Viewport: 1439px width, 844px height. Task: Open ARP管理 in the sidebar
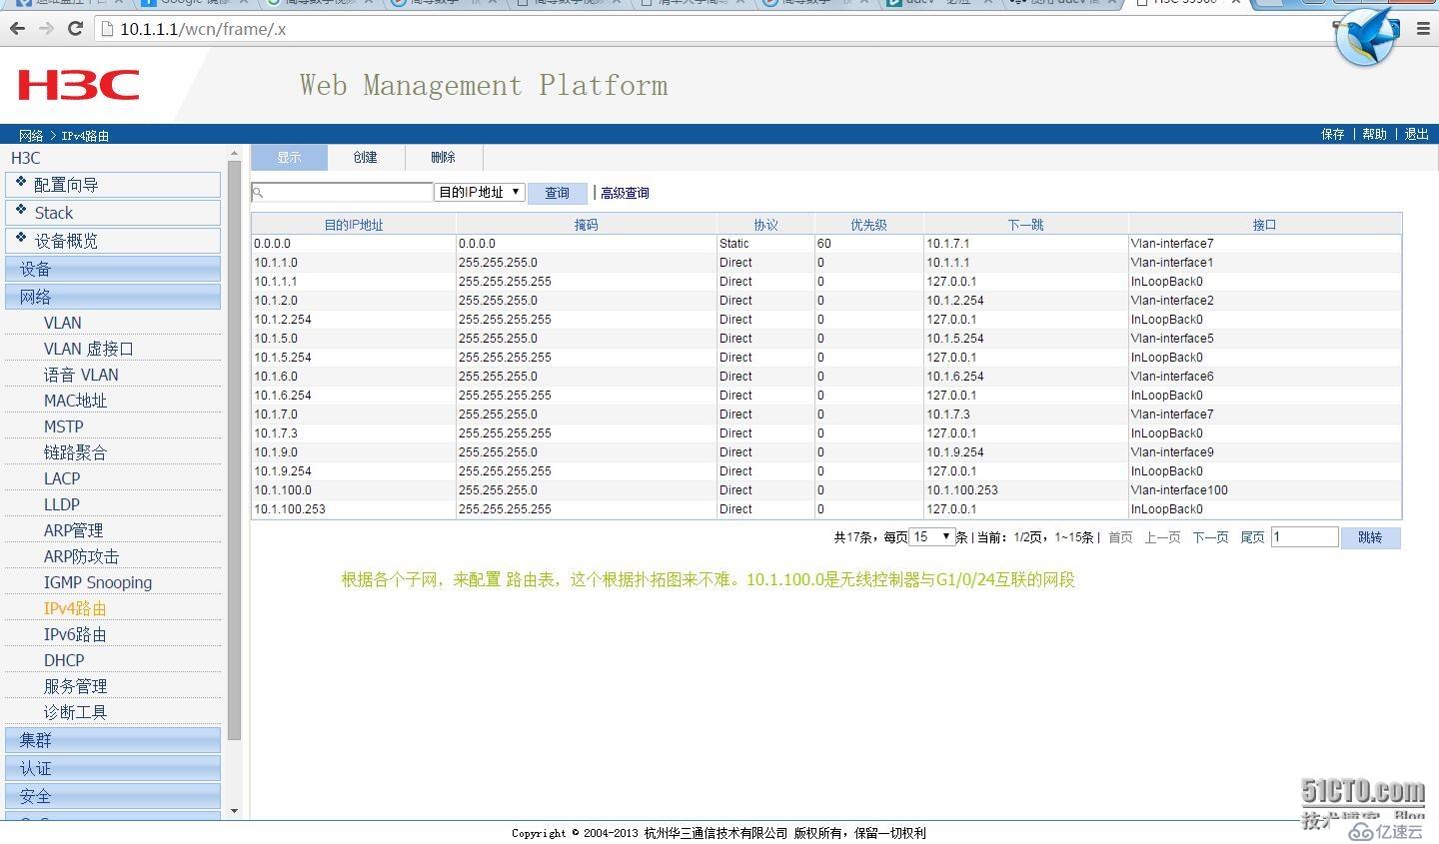tap(73, 530)
